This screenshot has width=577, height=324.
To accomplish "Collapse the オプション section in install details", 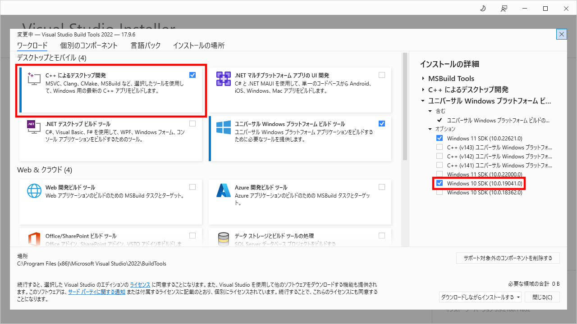I will pyautogui.click(x=430, y=129).
